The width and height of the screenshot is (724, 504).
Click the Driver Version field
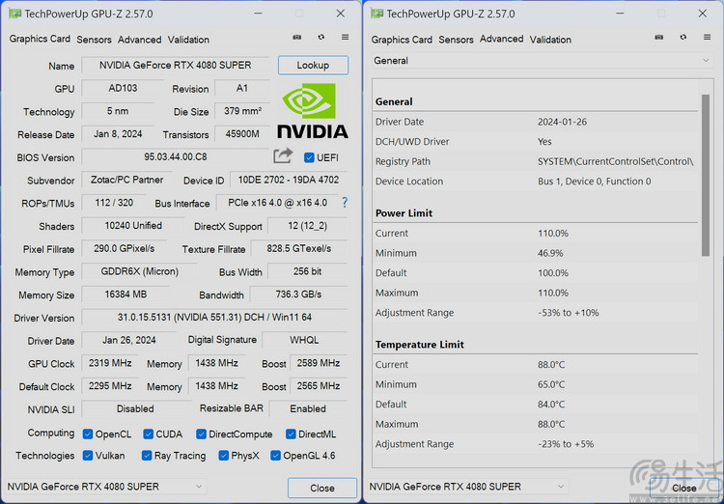coord(214,318)
